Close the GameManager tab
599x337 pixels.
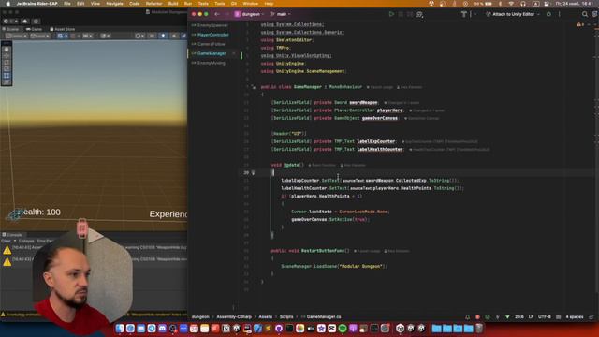pyautogui.click(x=234, y=53)
